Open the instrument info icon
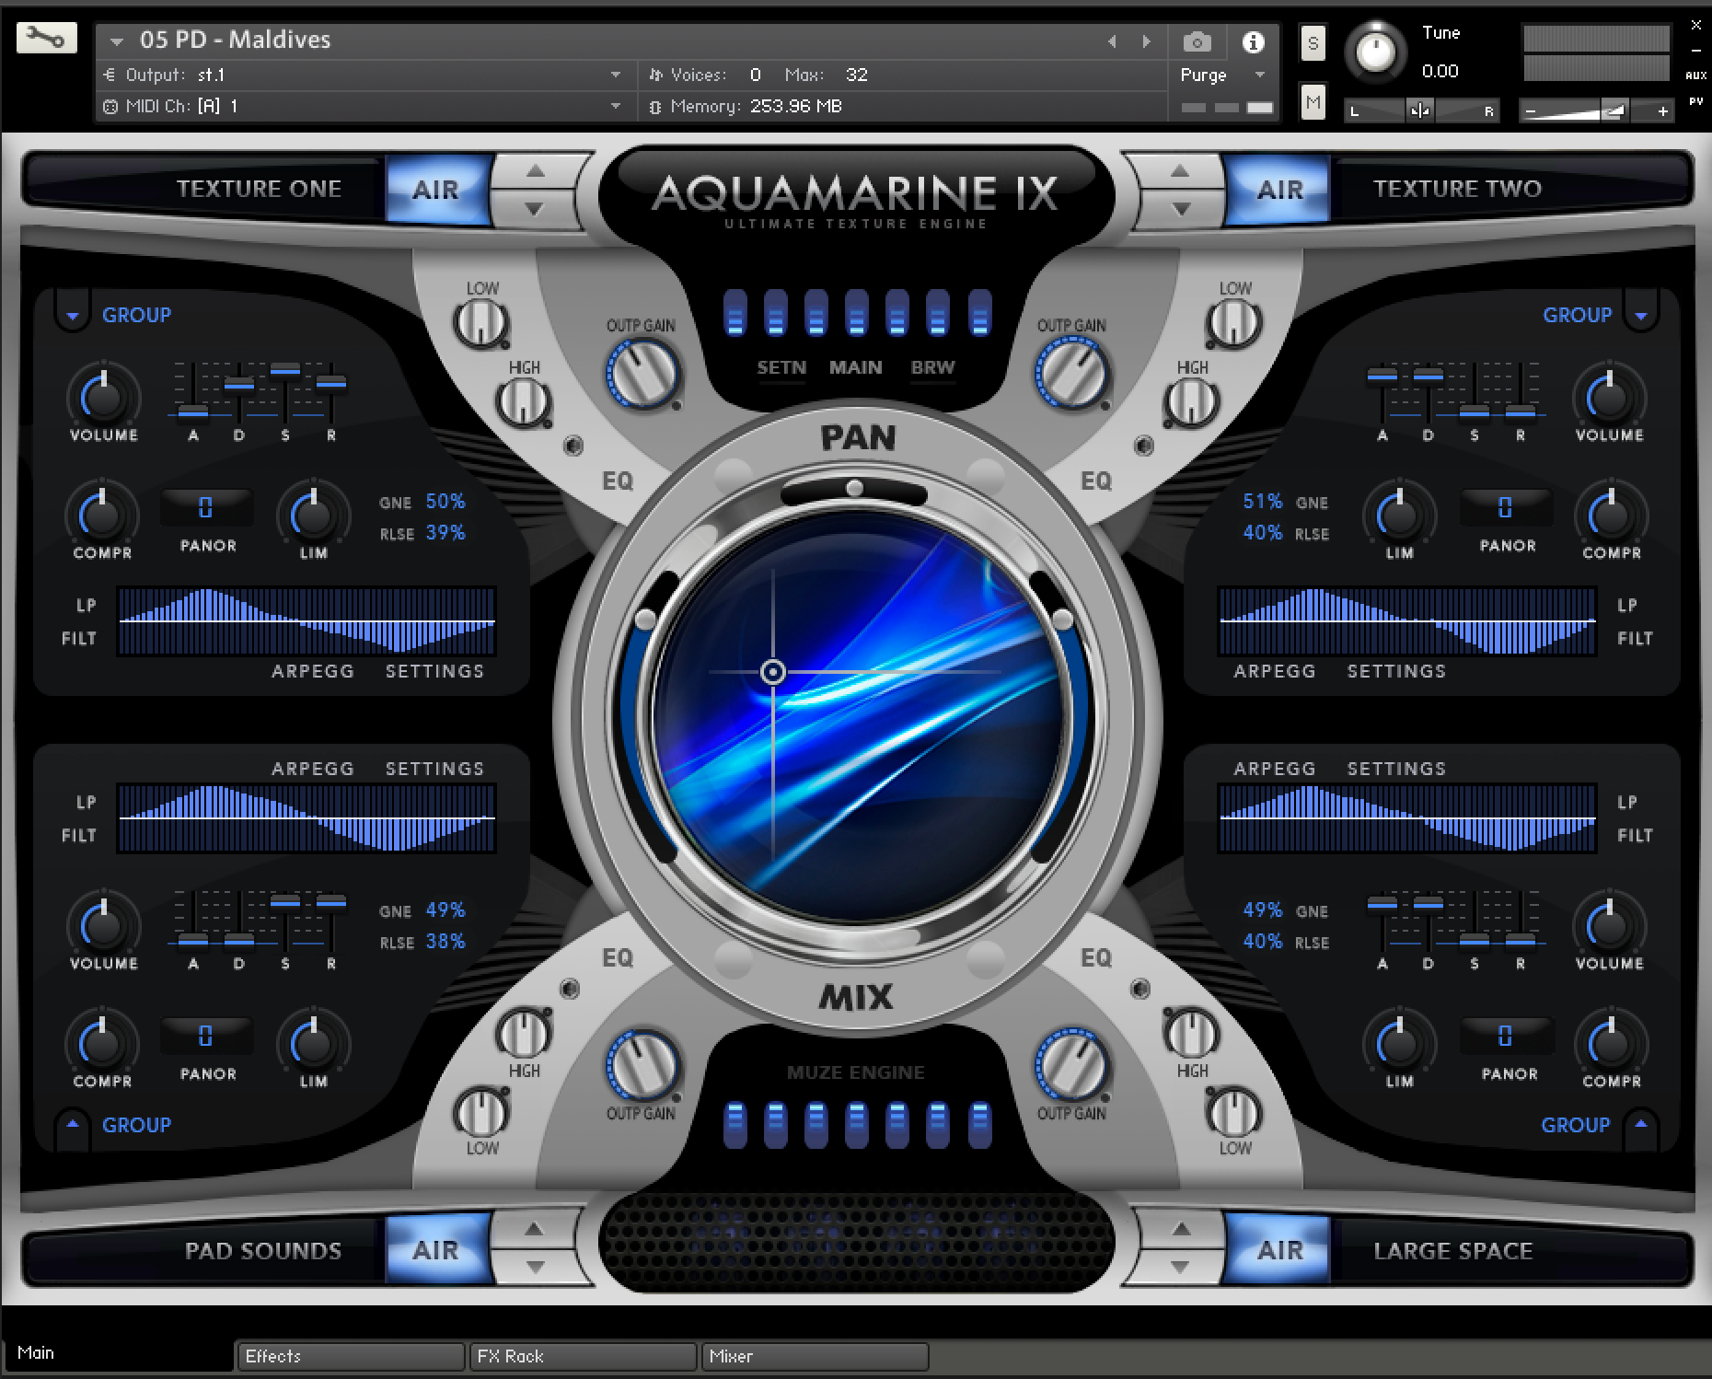 pos(1253,41)
